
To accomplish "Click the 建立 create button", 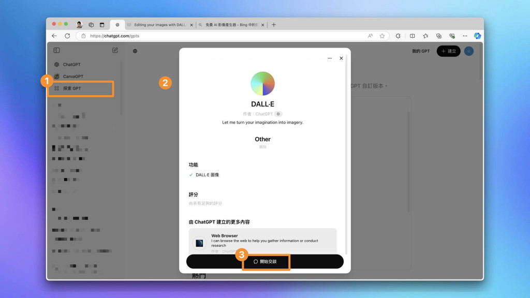I will click(449, 51).
